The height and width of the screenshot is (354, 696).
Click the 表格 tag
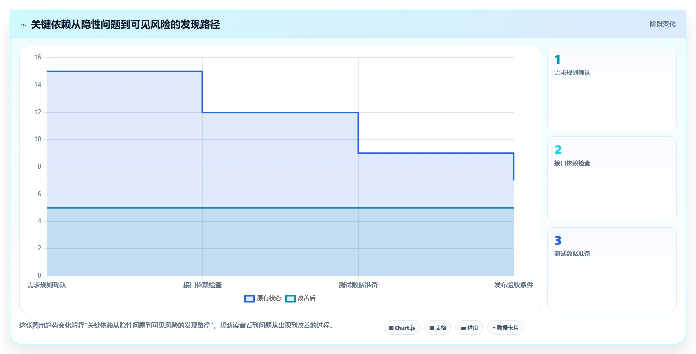coord(438,328)
